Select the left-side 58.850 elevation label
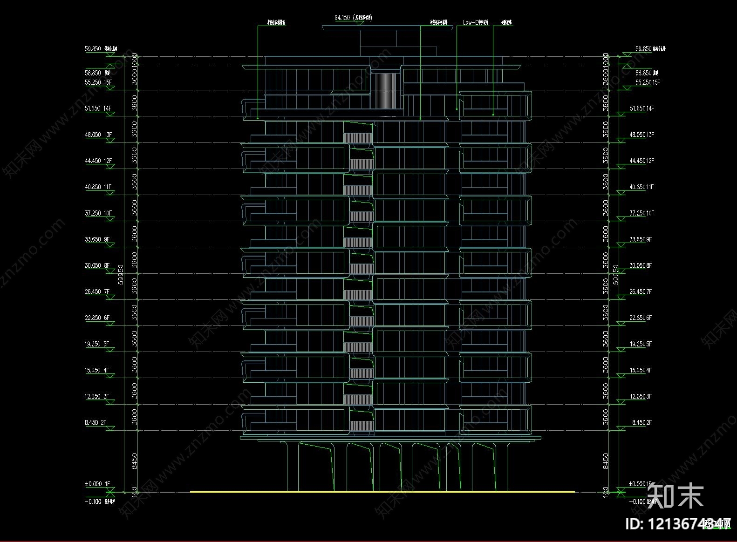This screenshot has width=737, height=542. click(98, 73)
